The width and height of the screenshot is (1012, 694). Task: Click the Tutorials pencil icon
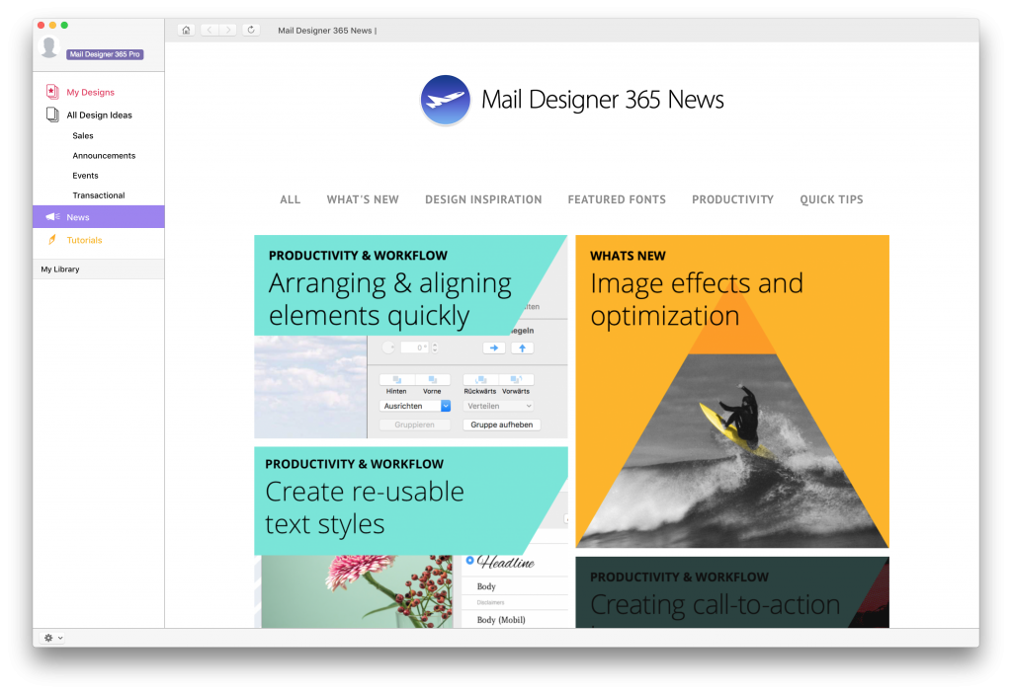point(52,239)
